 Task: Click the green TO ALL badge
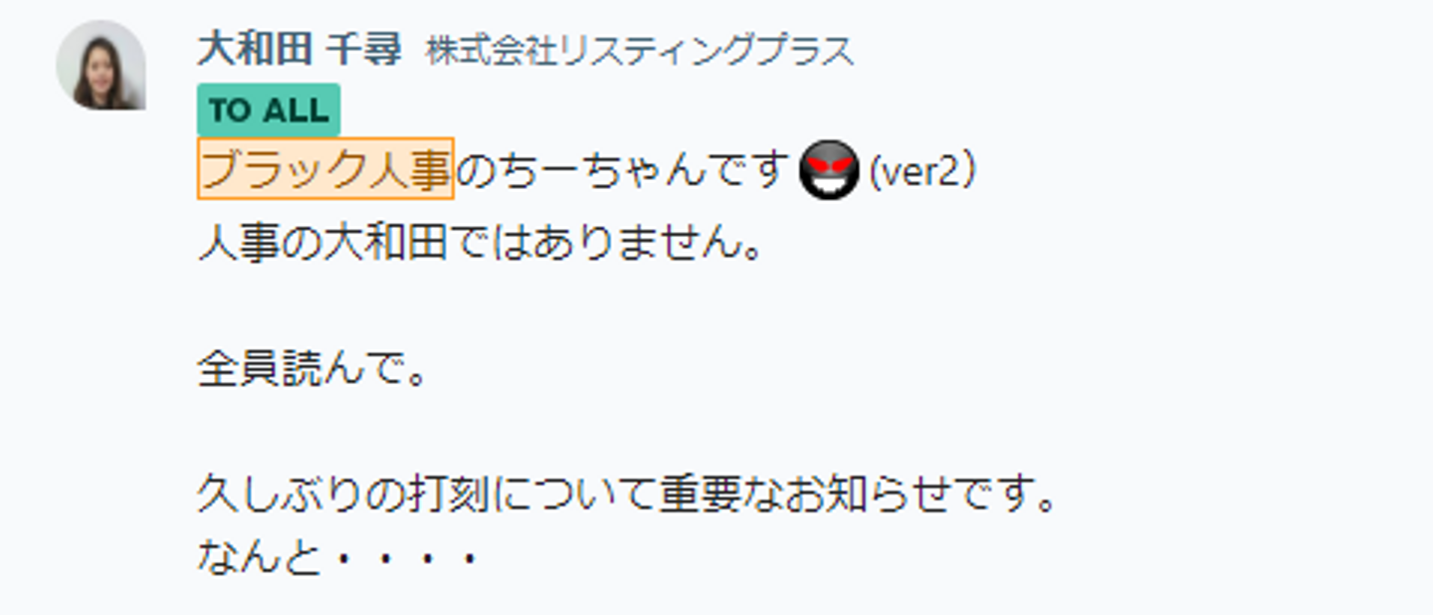click(x=269, y=110)
